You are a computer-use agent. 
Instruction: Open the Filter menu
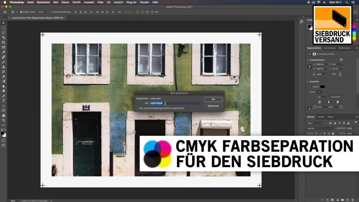(100, 2)
